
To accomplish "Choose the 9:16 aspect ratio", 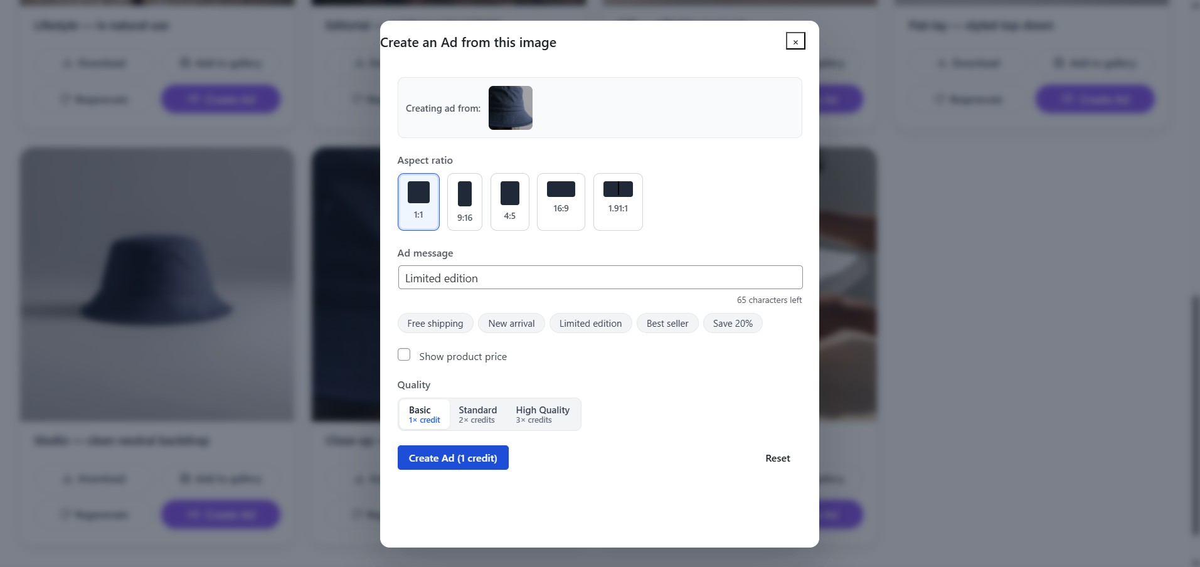I will click(x=465, y=202).
